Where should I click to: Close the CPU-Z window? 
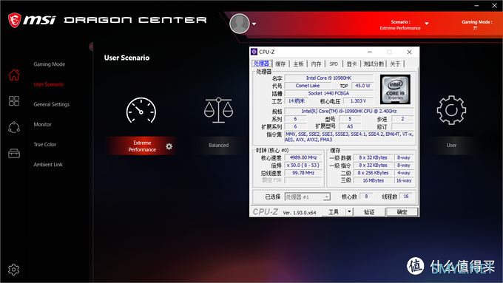[409, 52]
